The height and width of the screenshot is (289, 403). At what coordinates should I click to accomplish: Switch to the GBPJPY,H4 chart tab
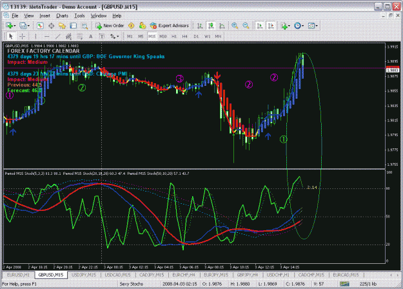point(247,275)
